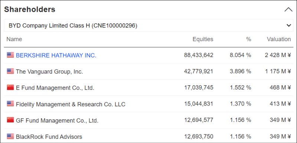Click equities value 12,694,577
The image size is (297, 143).
[x=199, y=120]
